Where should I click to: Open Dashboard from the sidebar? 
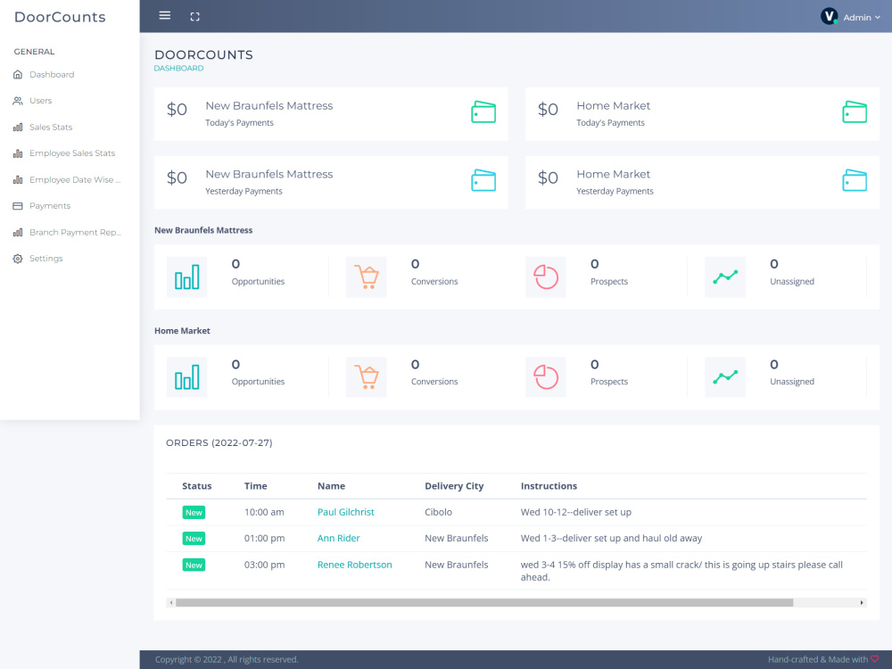(52, 75)
